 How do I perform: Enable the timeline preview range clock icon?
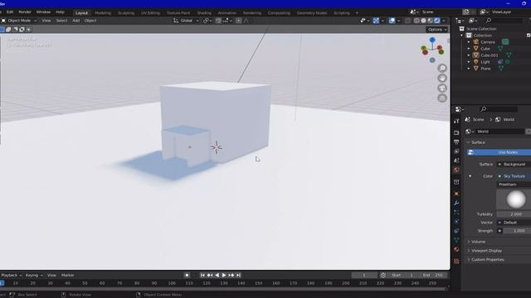[x=383, y=275]
